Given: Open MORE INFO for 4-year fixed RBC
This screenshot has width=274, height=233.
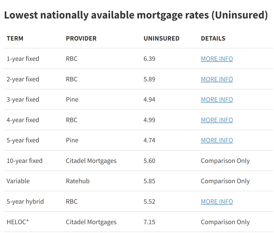Looking at the screenshot, I should point(217,120).
